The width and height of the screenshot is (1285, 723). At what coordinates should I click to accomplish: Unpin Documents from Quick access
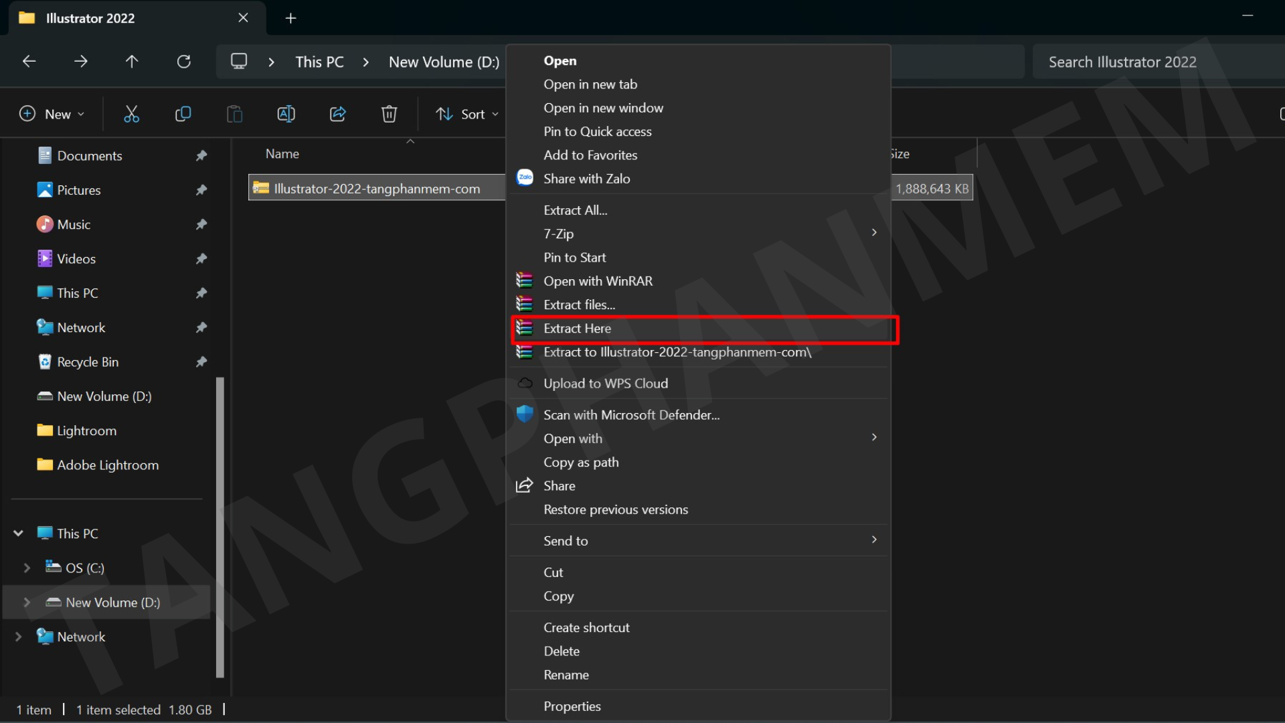coord(201,156)
